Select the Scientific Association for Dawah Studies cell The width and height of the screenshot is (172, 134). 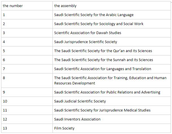pos(88,33)
